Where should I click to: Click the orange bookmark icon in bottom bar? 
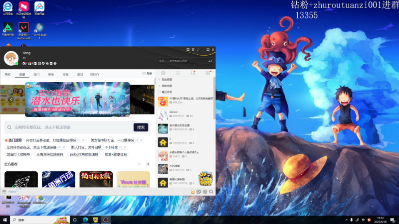[193, 192]
